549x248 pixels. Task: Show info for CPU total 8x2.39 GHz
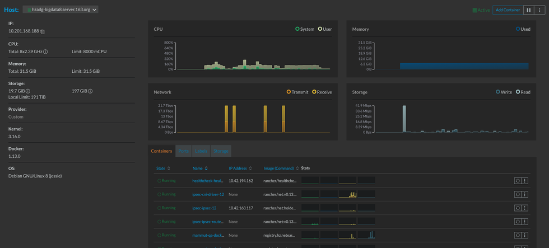tap(45, 52)
